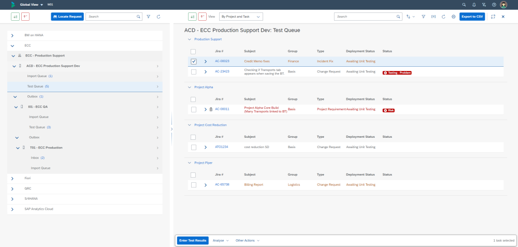518x247 pixels.
Task: Click the filter icon in right toolbar
Action: [x=423, y=17]
